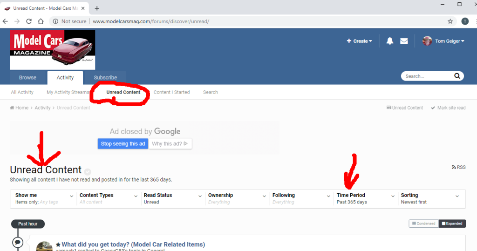Open the Sorting dropdown
This screenshot has width=477, height=251.
pyautogui.click(x=430, y=198)
